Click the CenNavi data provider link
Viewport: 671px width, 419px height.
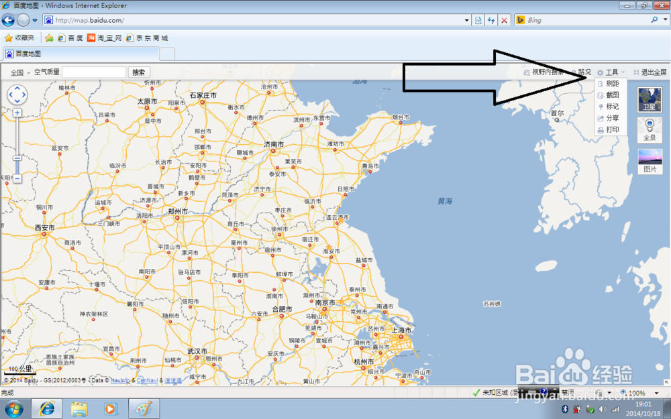coord(147,381)
